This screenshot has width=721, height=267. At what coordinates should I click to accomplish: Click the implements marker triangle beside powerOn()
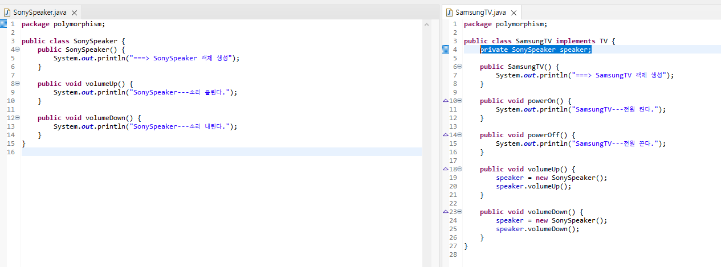446,101
